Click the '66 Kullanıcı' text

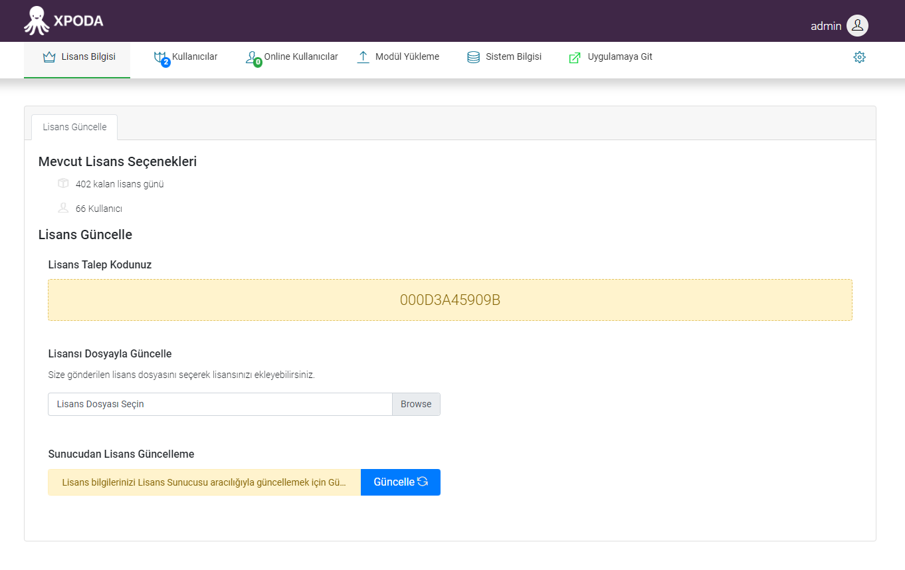(x=99, y=209)
